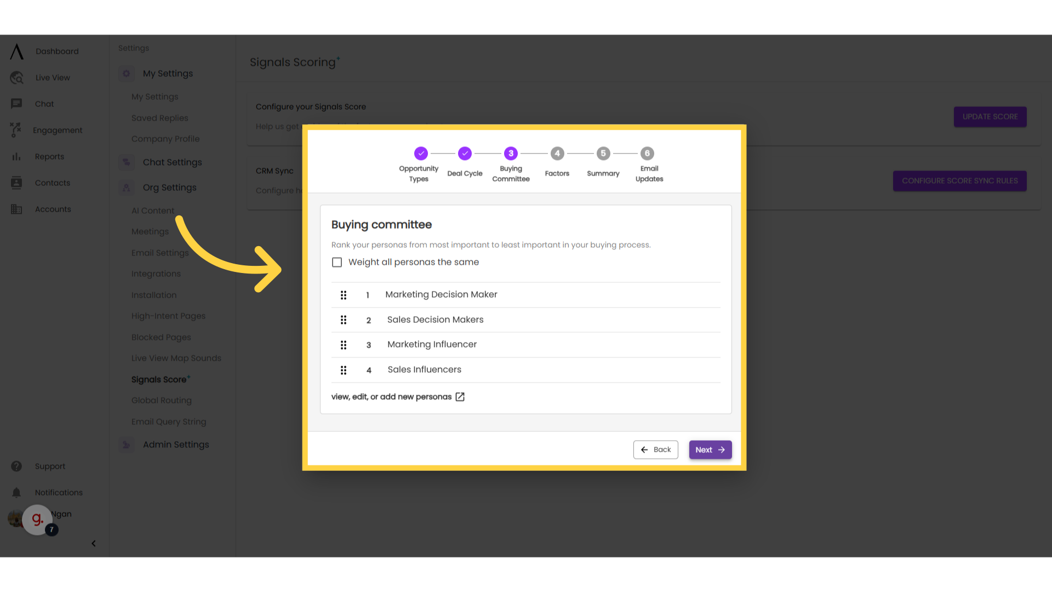Viewport: 1052px width, 592px height.
Task: Toggle the Marketing Decision Maker drag handle
Action: coord(343,294)
